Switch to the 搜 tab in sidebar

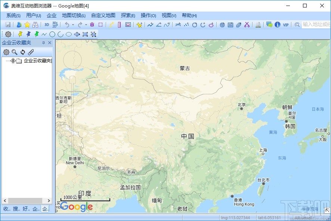click(17, 209)
